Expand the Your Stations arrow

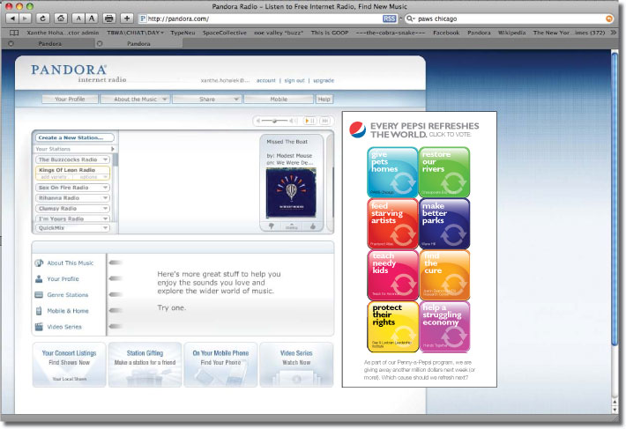(x=113, y=149)
